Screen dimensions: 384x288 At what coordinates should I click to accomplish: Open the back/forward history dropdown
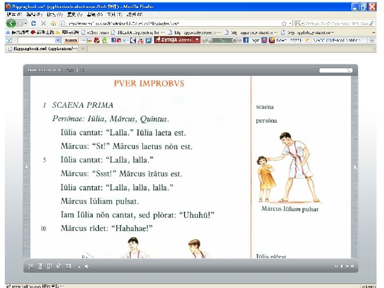point(26,23)
